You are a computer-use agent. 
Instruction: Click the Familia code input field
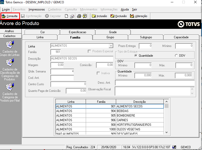tap(56, 52)
